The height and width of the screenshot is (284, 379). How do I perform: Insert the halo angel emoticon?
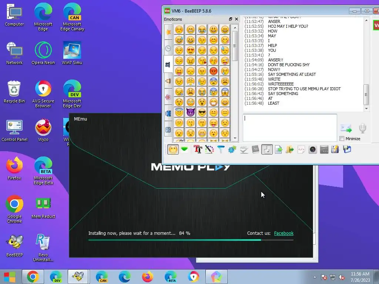coord(179,112)
